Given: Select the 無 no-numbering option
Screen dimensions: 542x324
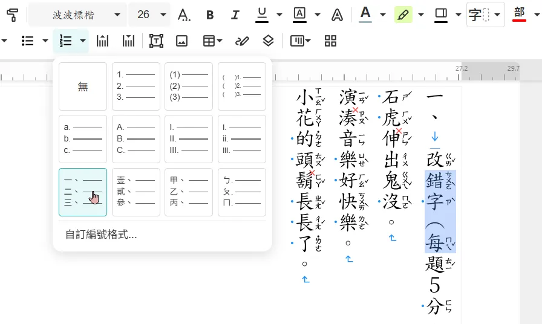Looking at the screenshot, I should pos(83,86).
